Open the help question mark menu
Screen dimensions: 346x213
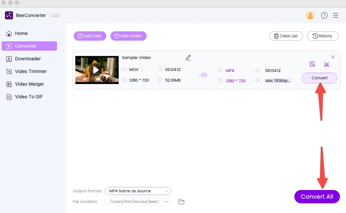324,15
